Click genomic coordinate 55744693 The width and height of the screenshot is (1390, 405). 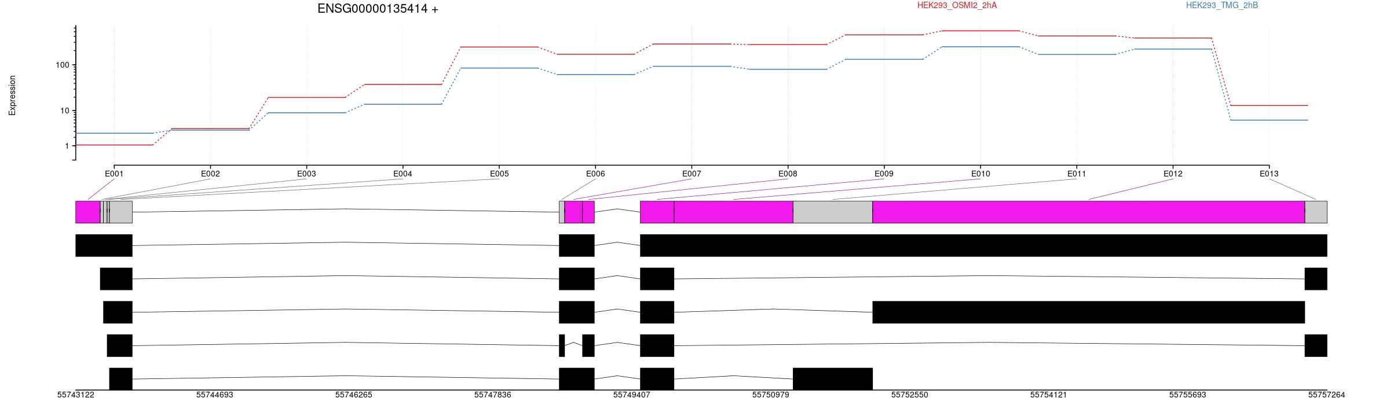(215, 395)
